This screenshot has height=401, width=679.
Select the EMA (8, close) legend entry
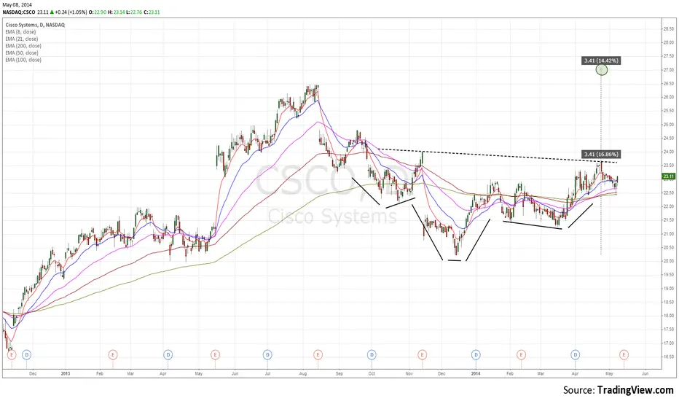[21, 32]
